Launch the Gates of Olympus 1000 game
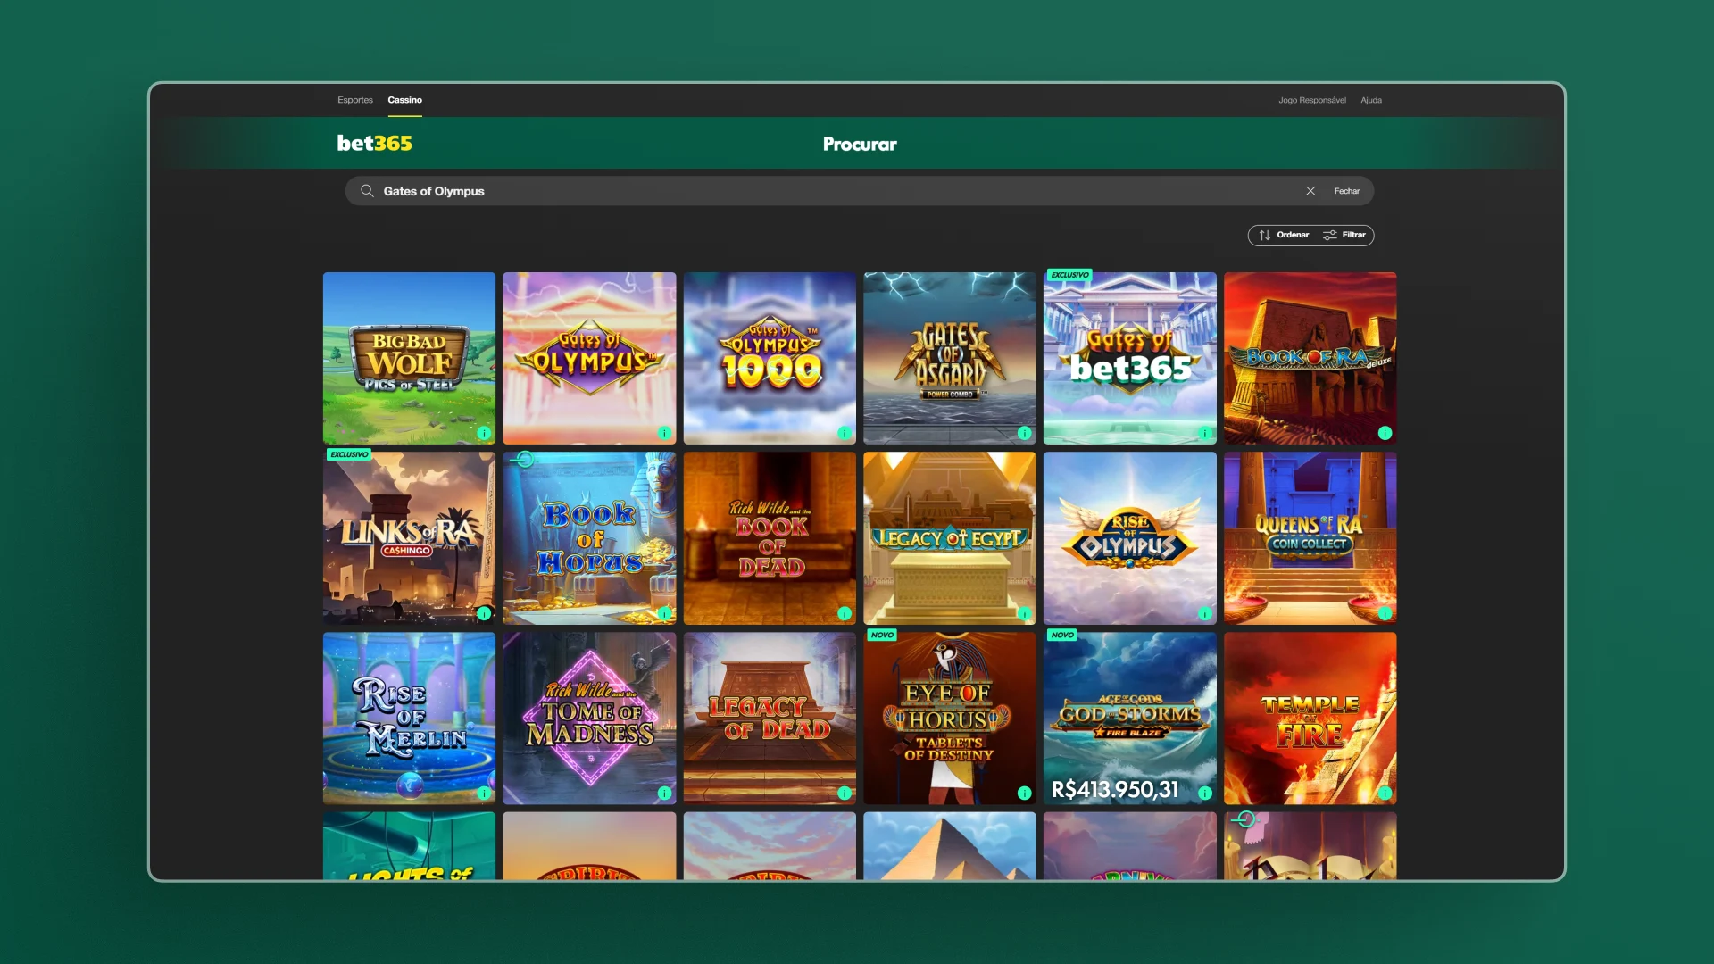The height and width of the screenshot is (964, 1714). pos(770,357)
